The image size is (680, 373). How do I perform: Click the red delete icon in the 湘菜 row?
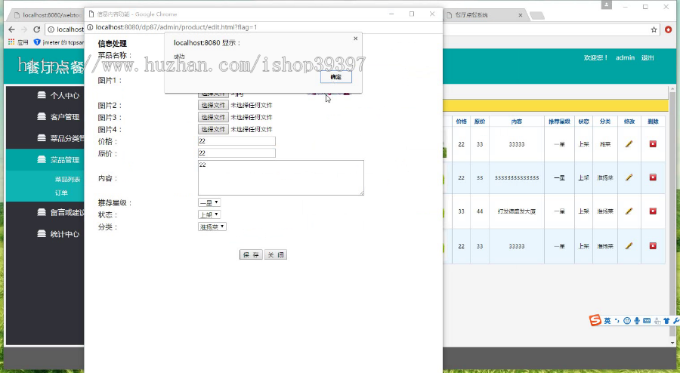pyautogui.click(x=653, y=143)
